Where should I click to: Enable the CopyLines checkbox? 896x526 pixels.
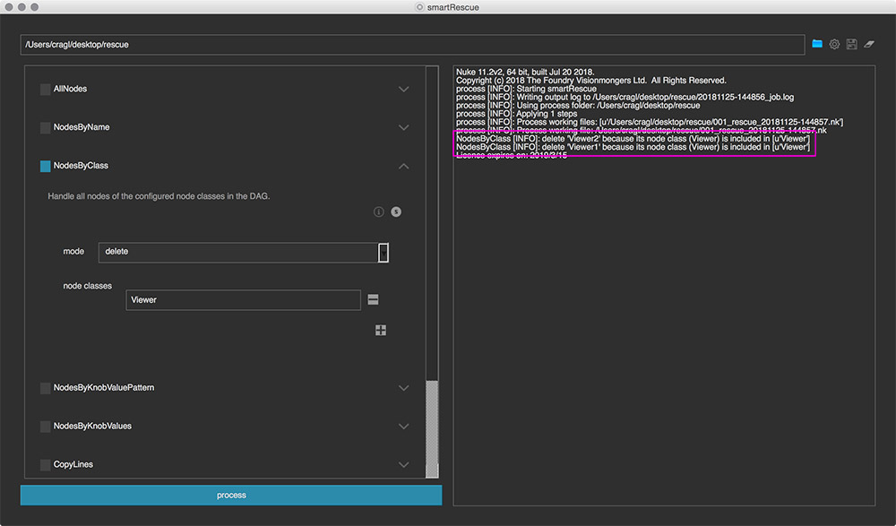click(46, 464)
